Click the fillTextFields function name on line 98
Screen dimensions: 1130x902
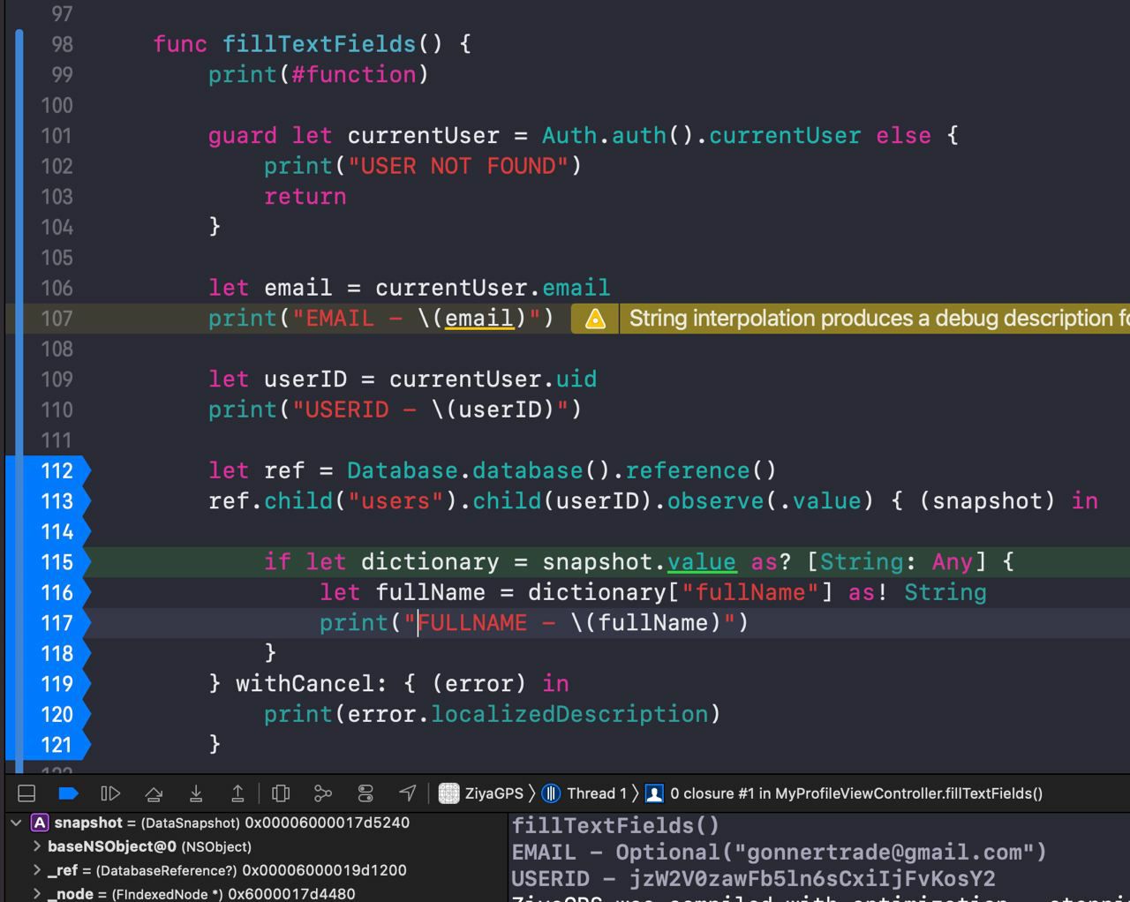[x=319, y=44]
